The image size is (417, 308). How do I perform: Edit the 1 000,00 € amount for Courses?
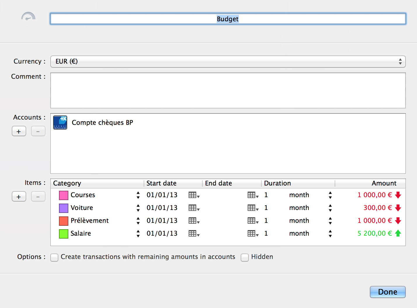(x=375, y=195)
